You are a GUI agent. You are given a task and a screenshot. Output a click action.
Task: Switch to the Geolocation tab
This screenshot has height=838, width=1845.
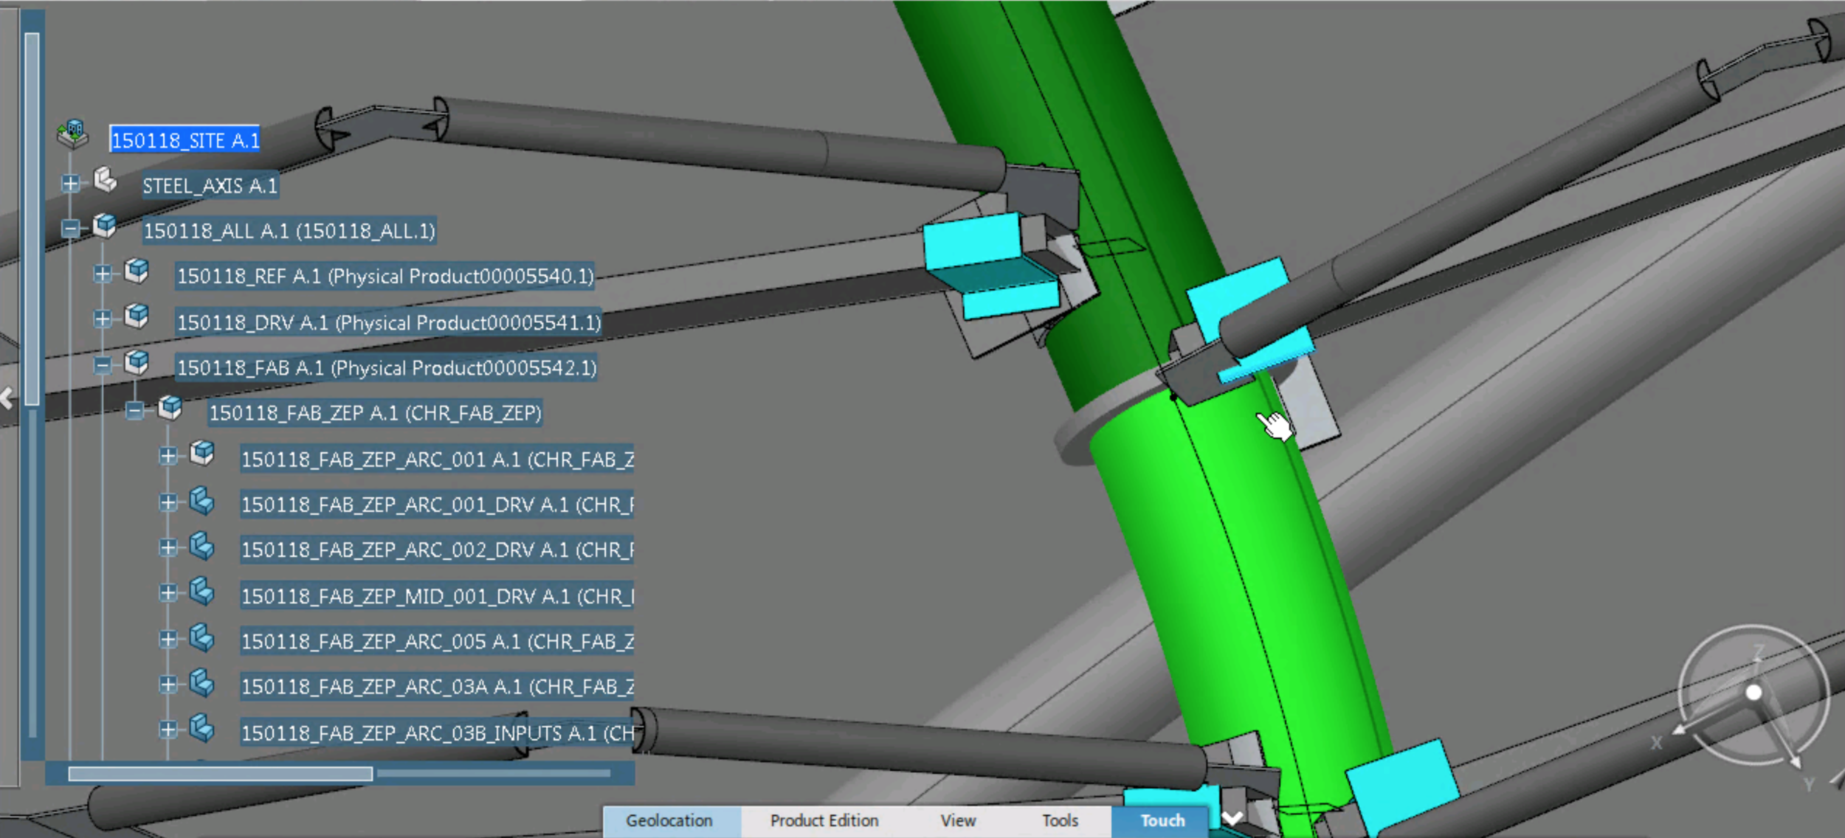(x=669, y=820)
